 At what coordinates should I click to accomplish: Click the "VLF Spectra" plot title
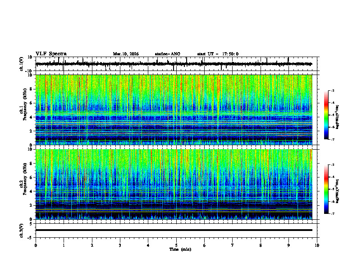coord(51,54)
